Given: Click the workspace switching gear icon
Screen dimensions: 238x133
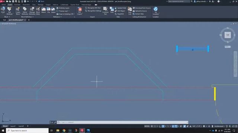Looking at the screenshot, I should point(204,126).
